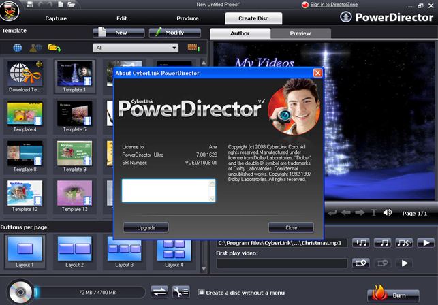Image resolution: width=438 pixels, height=305 pixels.
Task: Choose the Layout 1 button layout
Action: [x=25, y=252]
